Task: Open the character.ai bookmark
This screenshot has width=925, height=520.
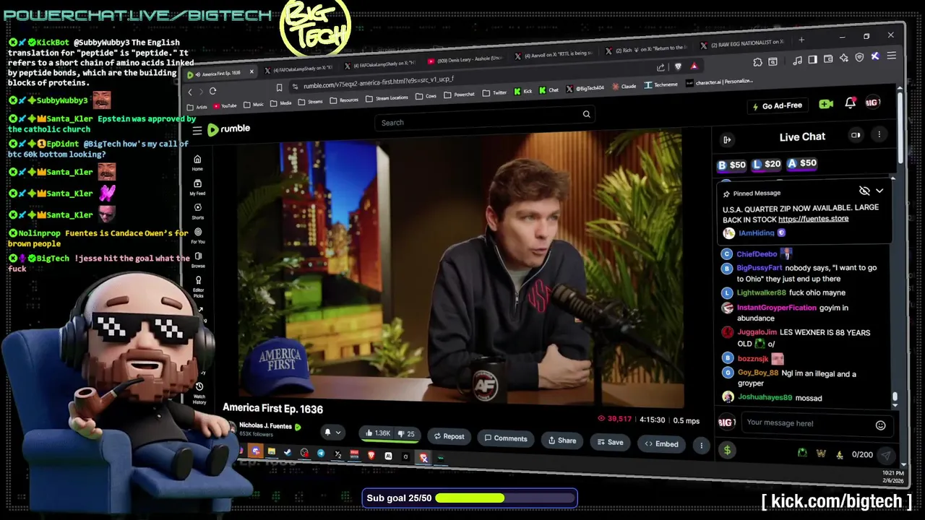Action: click(719, 82)
